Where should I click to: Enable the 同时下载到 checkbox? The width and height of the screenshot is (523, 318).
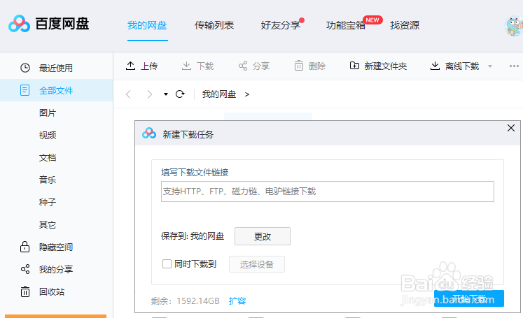[167, 264]
